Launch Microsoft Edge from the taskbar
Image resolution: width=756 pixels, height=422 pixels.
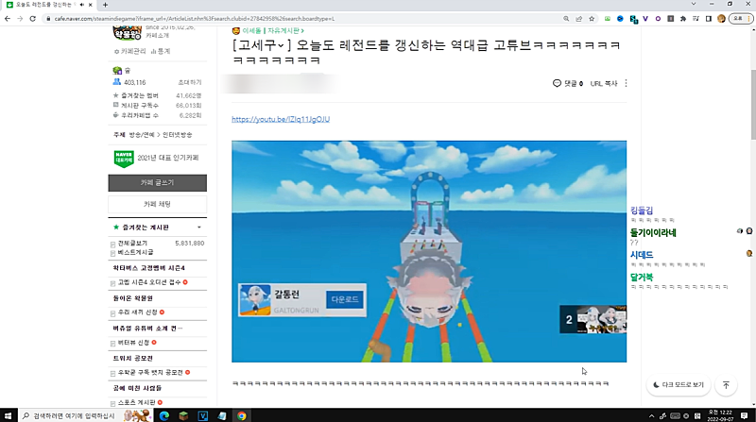[x=163, y=415]
